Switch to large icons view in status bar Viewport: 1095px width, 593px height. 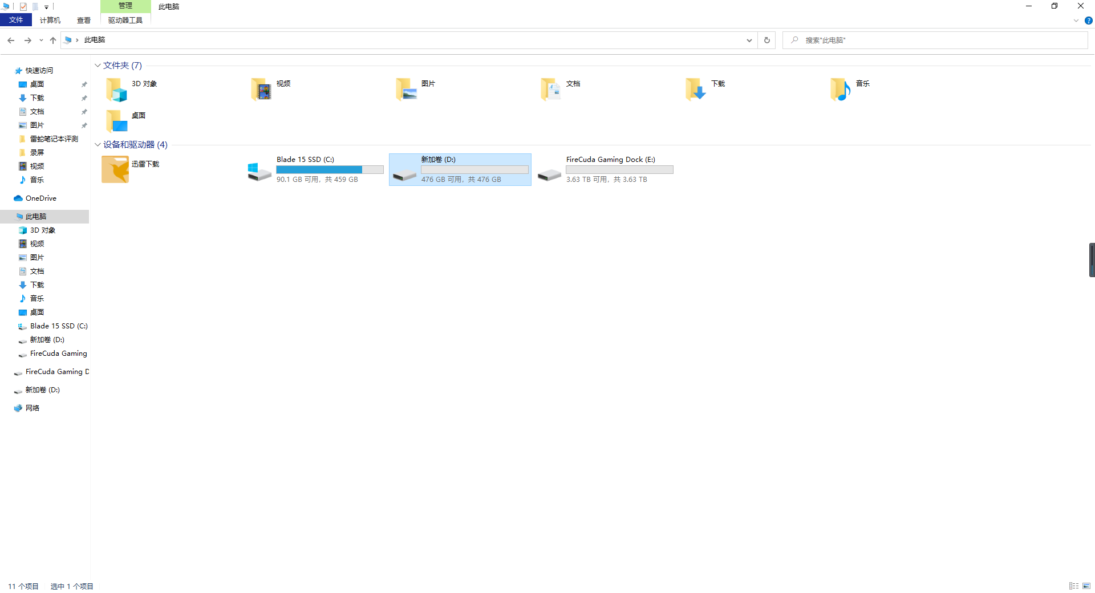click(x=1086, y=586)
